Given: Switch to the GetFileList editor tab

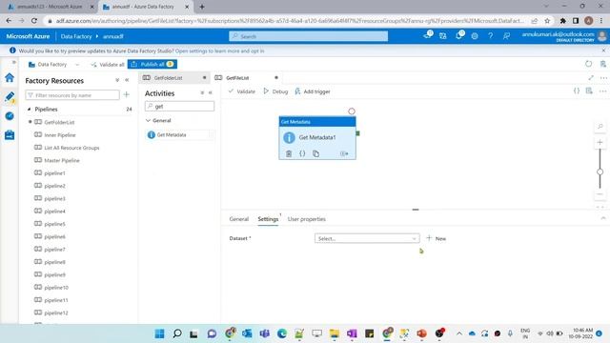Looking at the screenshot, I should 246,78.
